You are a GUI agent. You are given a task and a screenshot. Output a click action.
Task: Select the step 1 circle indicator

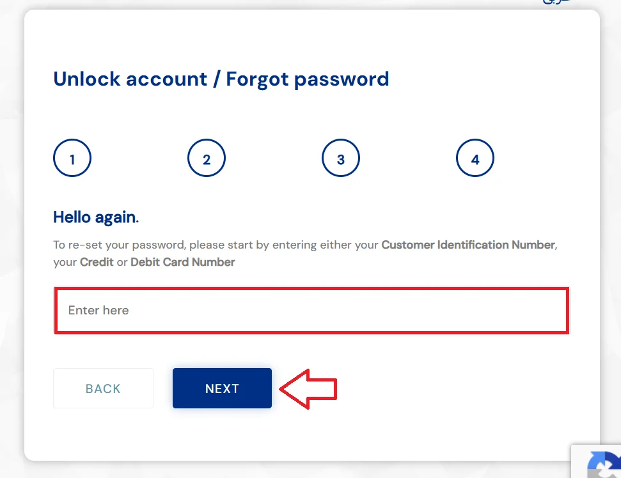(x=72, y=158)
